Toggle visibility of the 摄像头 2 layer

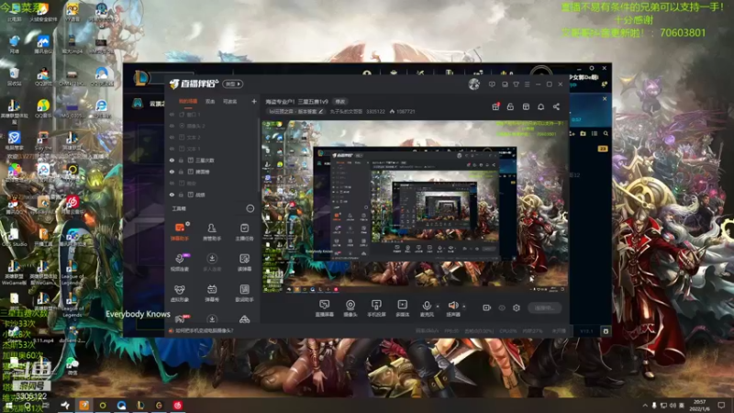pyautogui.click(x=172, y=126)
